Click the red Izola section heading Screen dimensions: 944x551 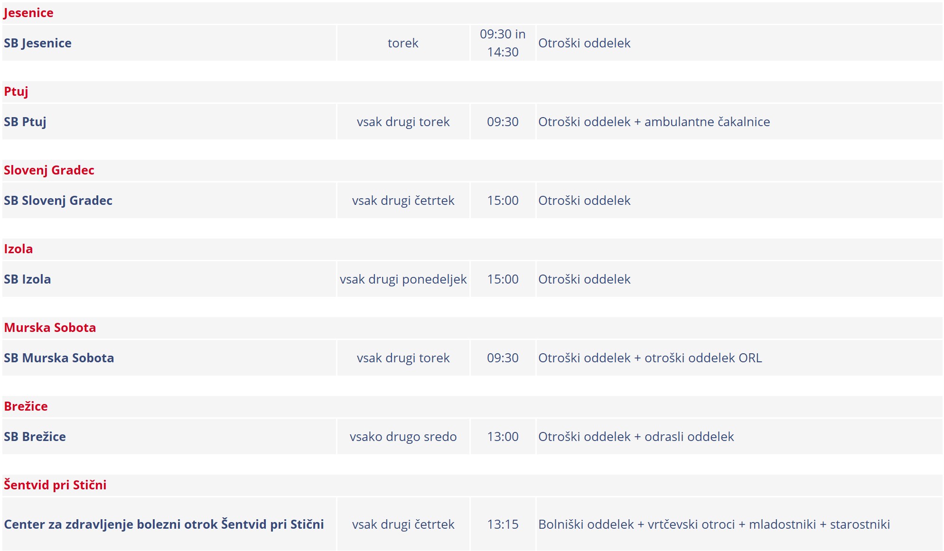click(x=19, y=249)
